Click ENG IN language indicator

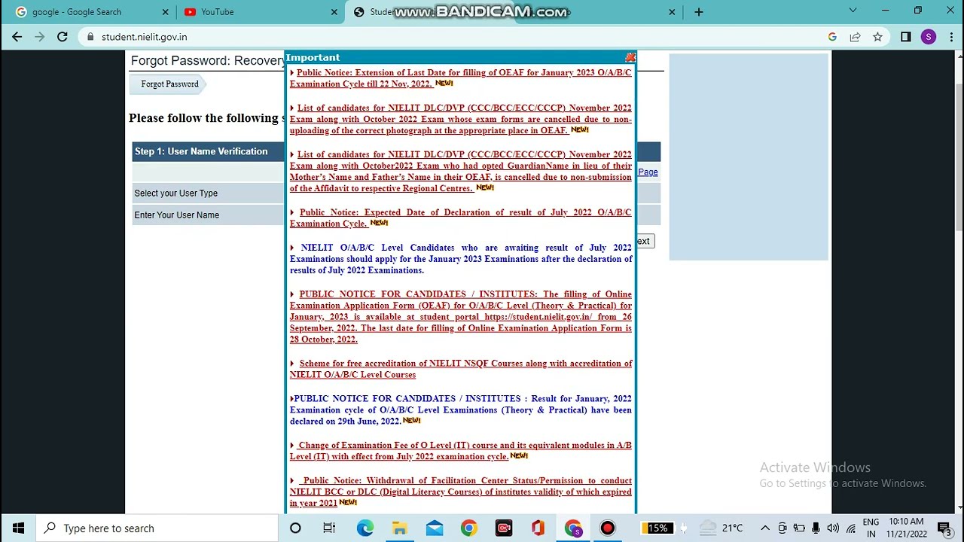871,528
